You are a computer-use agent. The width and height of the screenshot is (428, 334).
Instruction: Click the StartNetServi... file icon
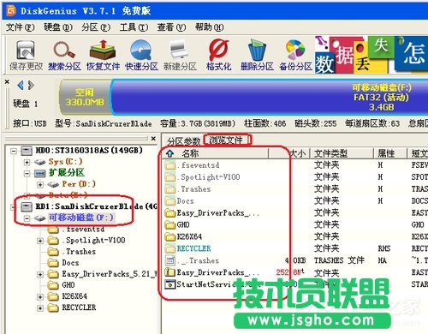coord(170,284)
